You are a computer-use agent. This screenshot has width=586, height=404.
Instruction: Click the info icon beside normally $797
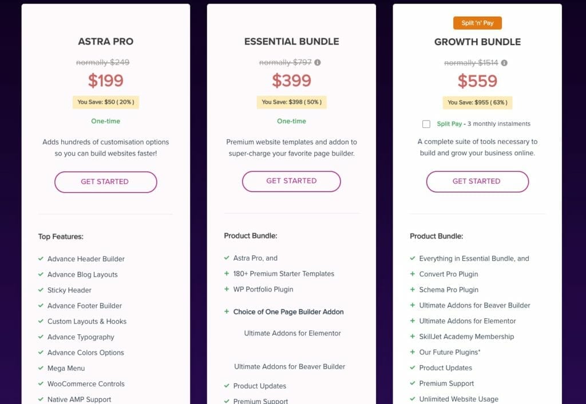point(318,63)
